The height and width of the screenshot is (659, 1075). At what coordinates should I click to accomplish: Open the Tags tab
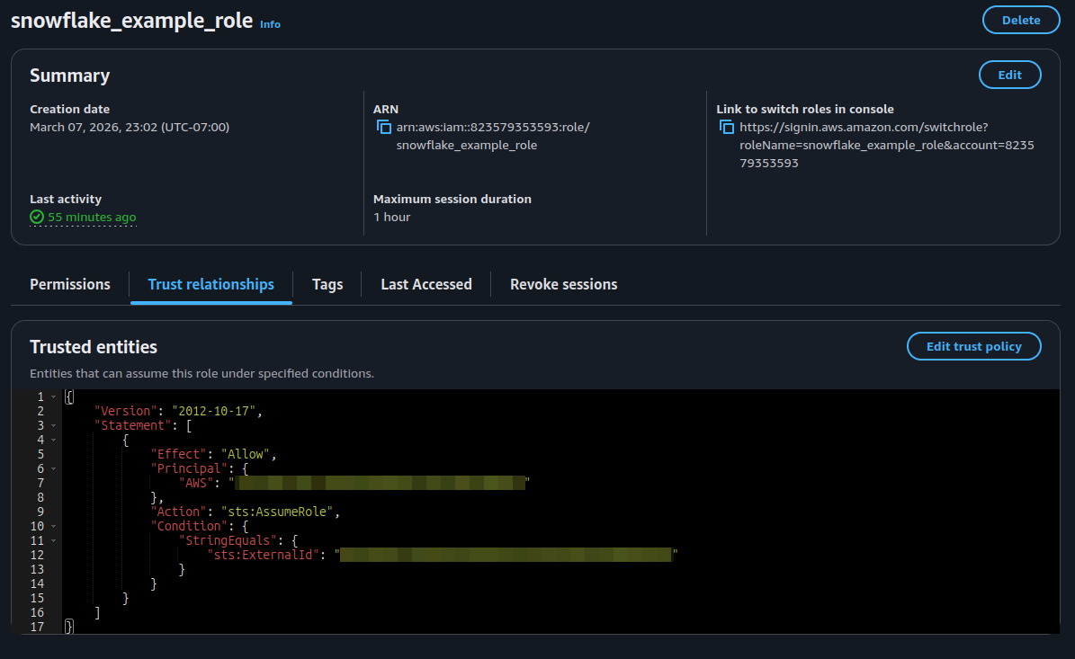(327, 284)
